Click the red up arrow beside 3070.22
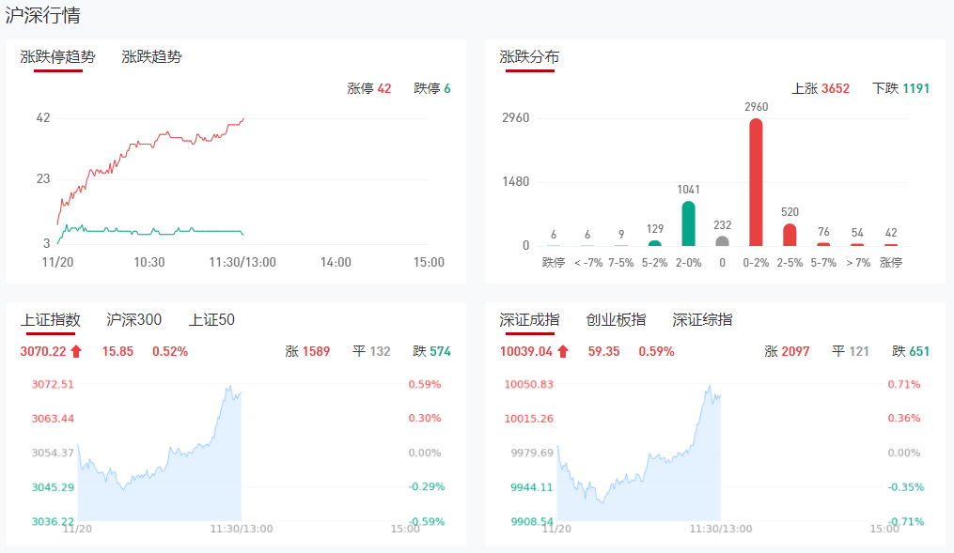 76,352
